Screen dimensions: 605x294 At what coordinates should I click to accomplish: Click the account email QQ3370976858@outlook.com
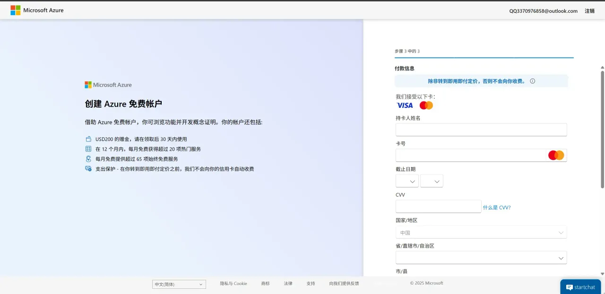pos(543,11)
